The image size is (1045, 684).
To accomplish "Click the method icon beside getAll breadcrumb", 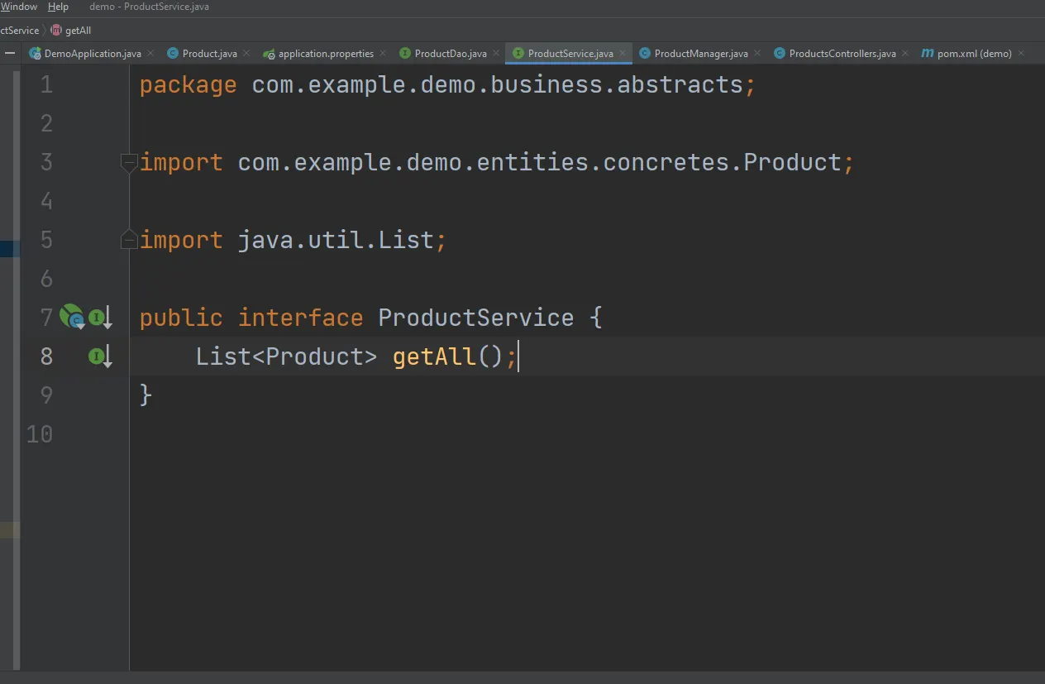I will (56, 31).
